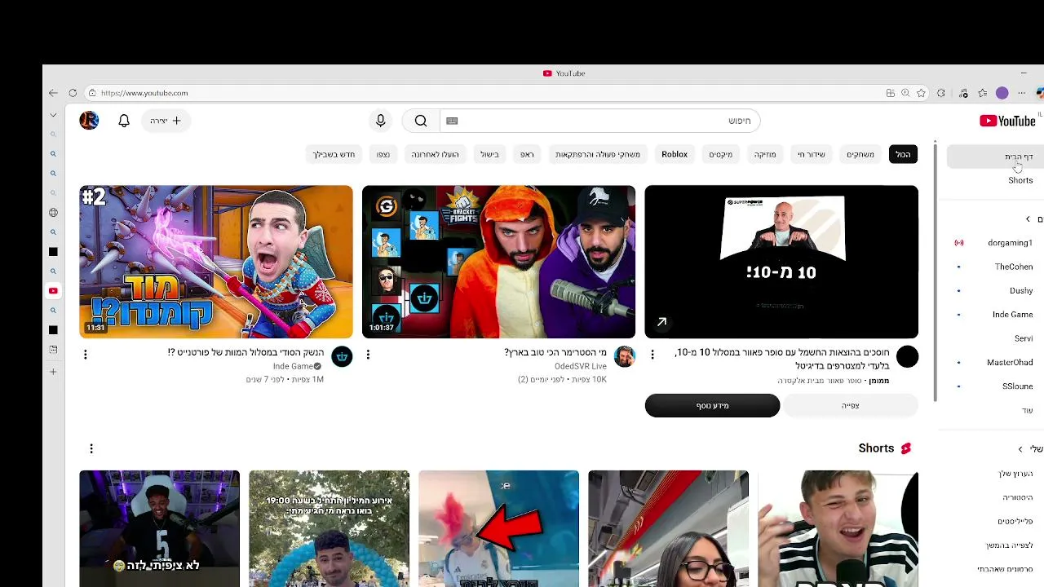Viewport: 1044px width, 587px height.
Task: Collapse the vertical tabs chevron
Action: coord(53,115)
